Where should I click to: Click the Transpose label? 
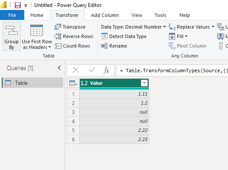click(74, 27)
